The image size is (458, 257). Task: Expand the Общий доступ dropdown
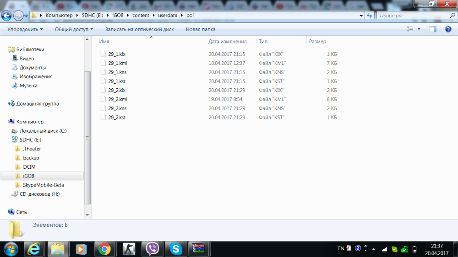click(74, 29)
